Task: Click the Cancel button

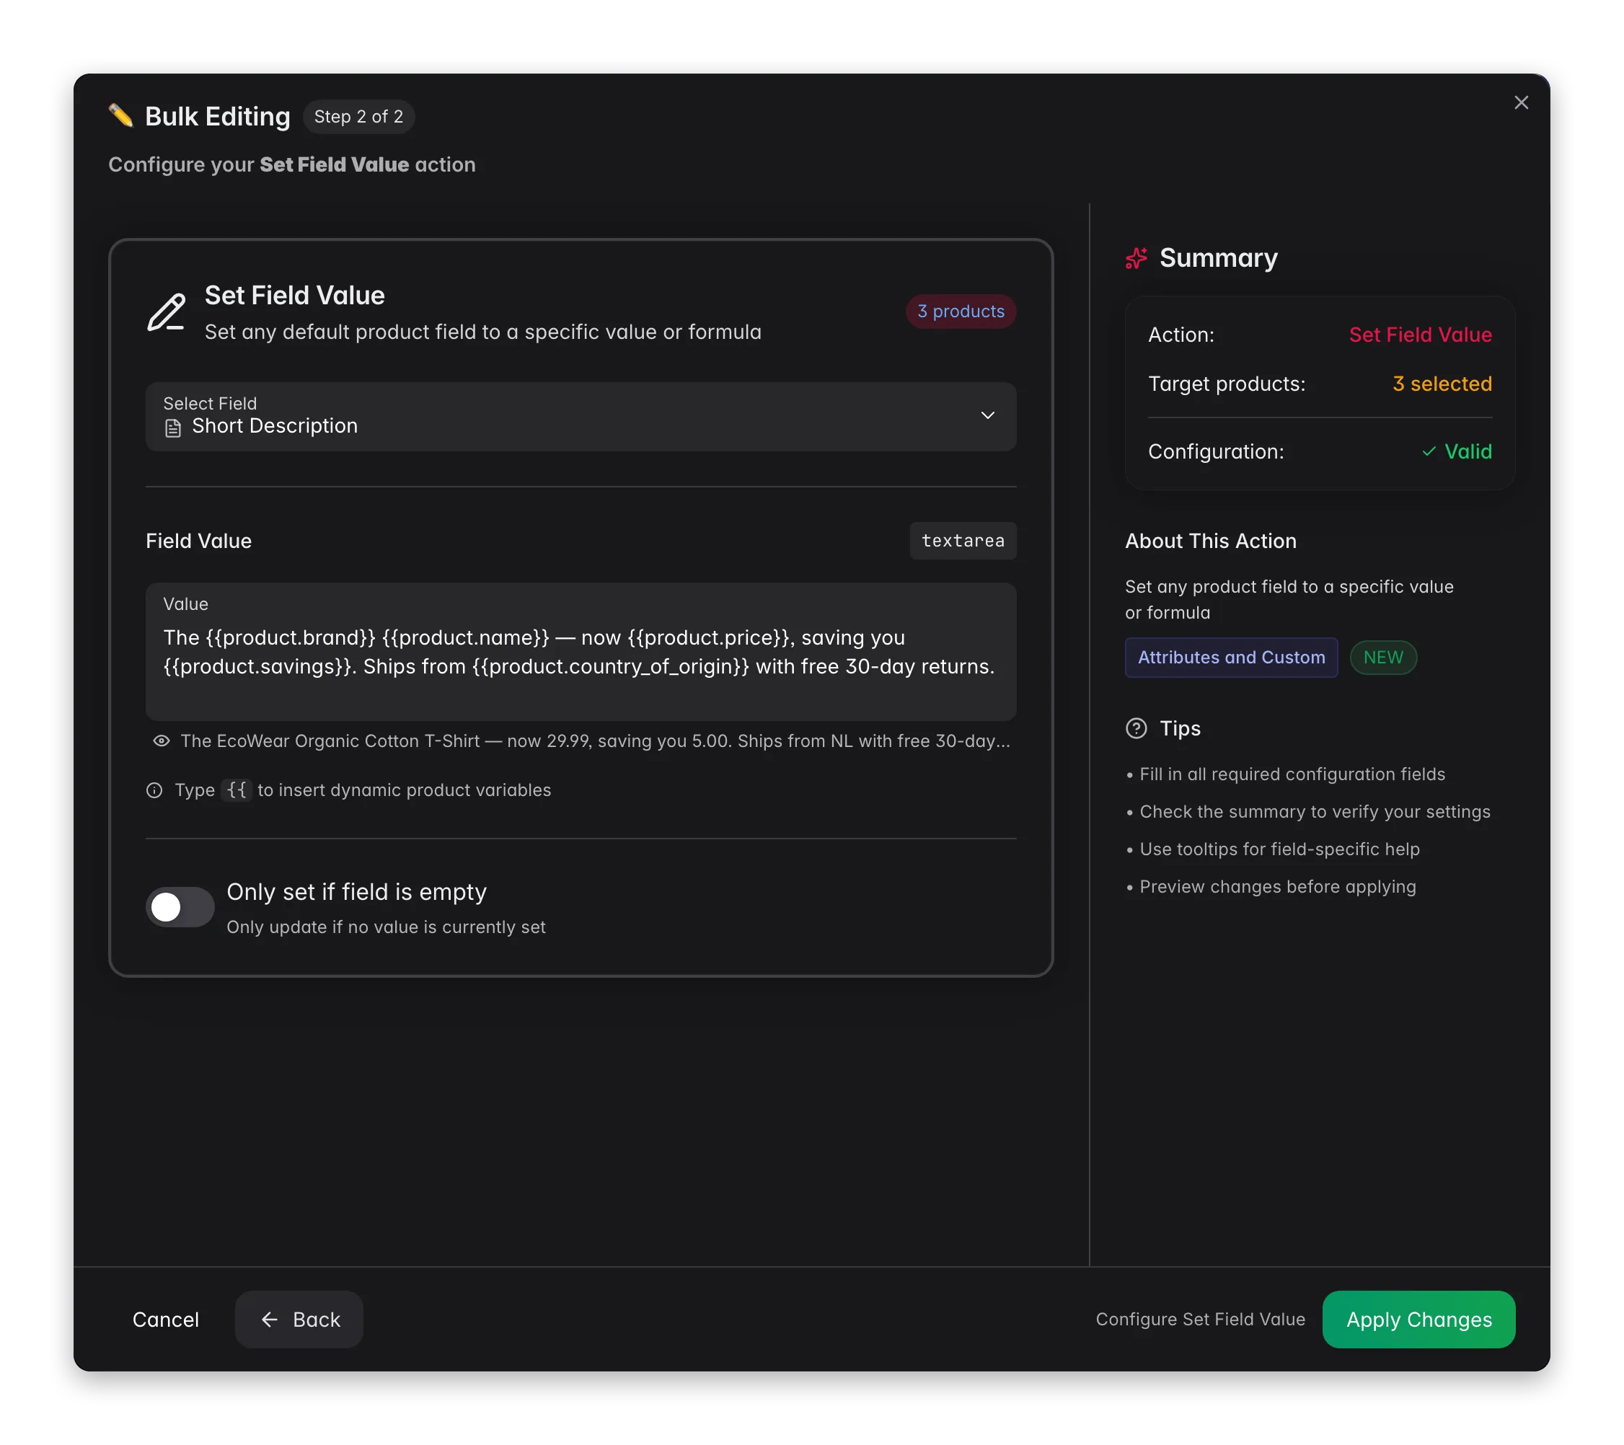Action: click(166, 1319)
